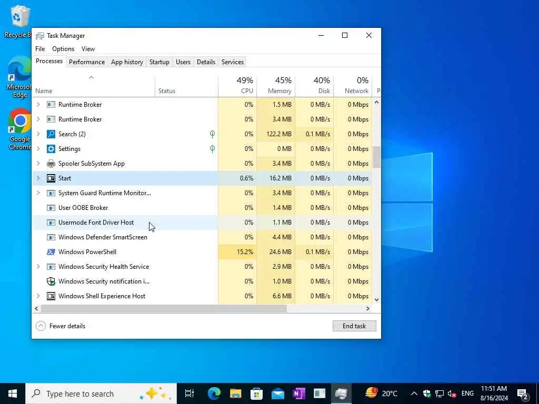Expand the Windows Security Health Service row
Viewport: 539px width, 404px height.
[x=38, y=267]
